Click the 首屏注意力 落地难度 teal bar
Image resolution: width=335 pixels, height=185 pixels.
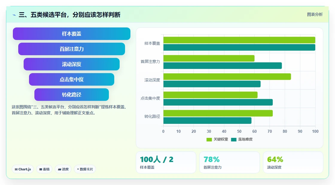[223, 66]
